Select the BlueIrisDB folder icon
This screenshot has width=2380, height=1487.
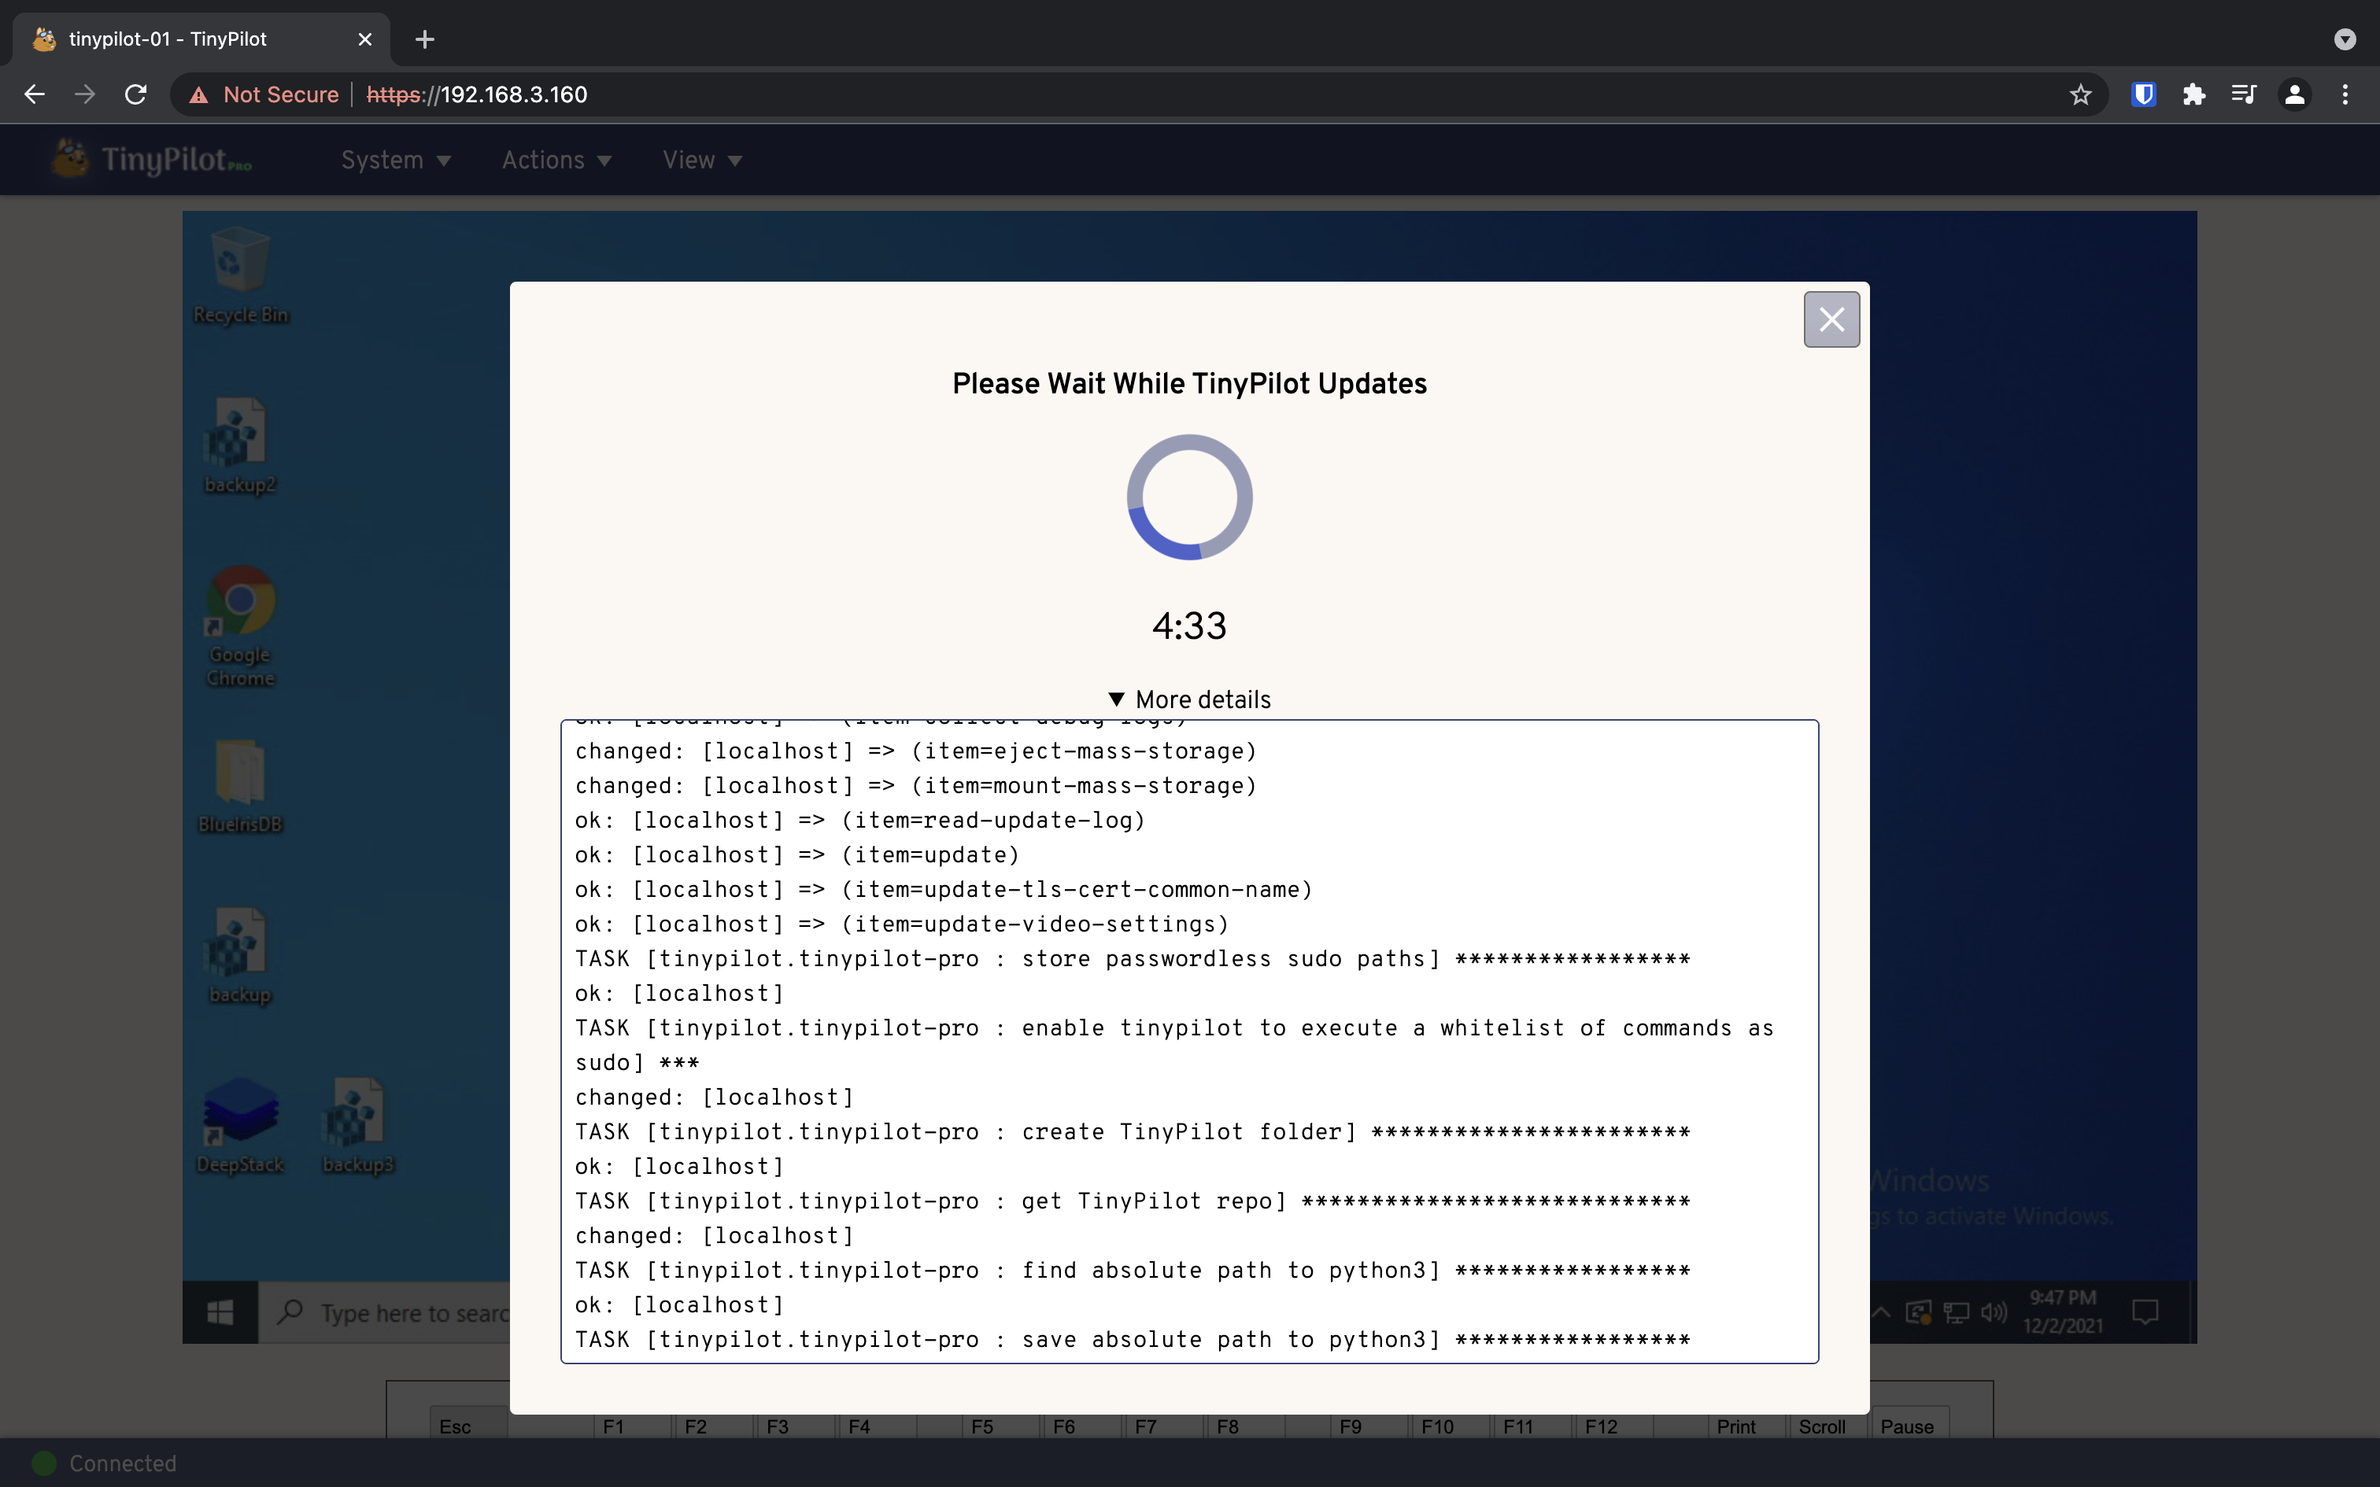click(x=240, y=787)
